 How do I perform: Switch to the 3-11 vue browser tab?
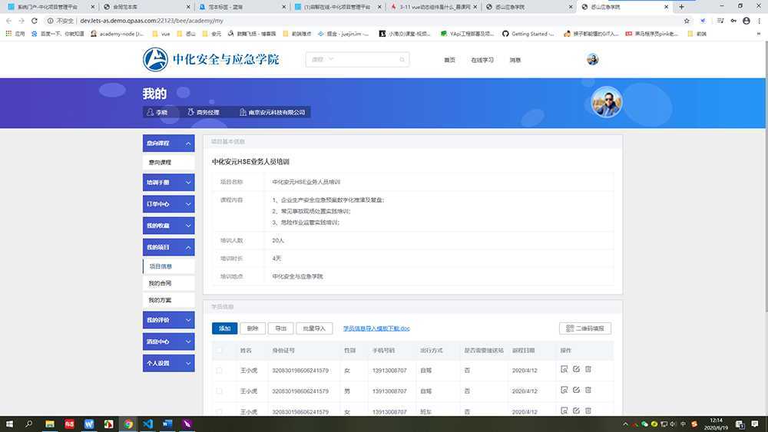433,7
